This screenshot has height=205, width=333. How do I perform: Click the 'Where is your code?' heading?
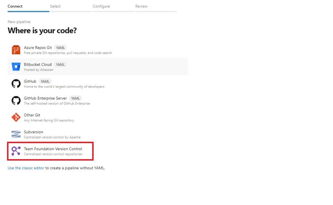(42, 30)
